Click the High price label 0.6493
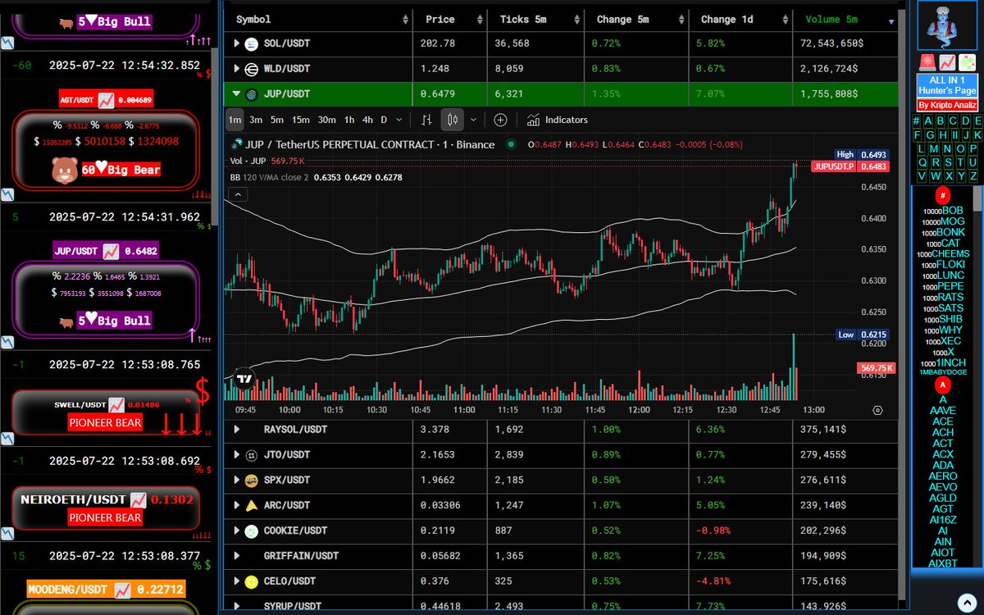984x615 pixels. (x=861, y=154)
